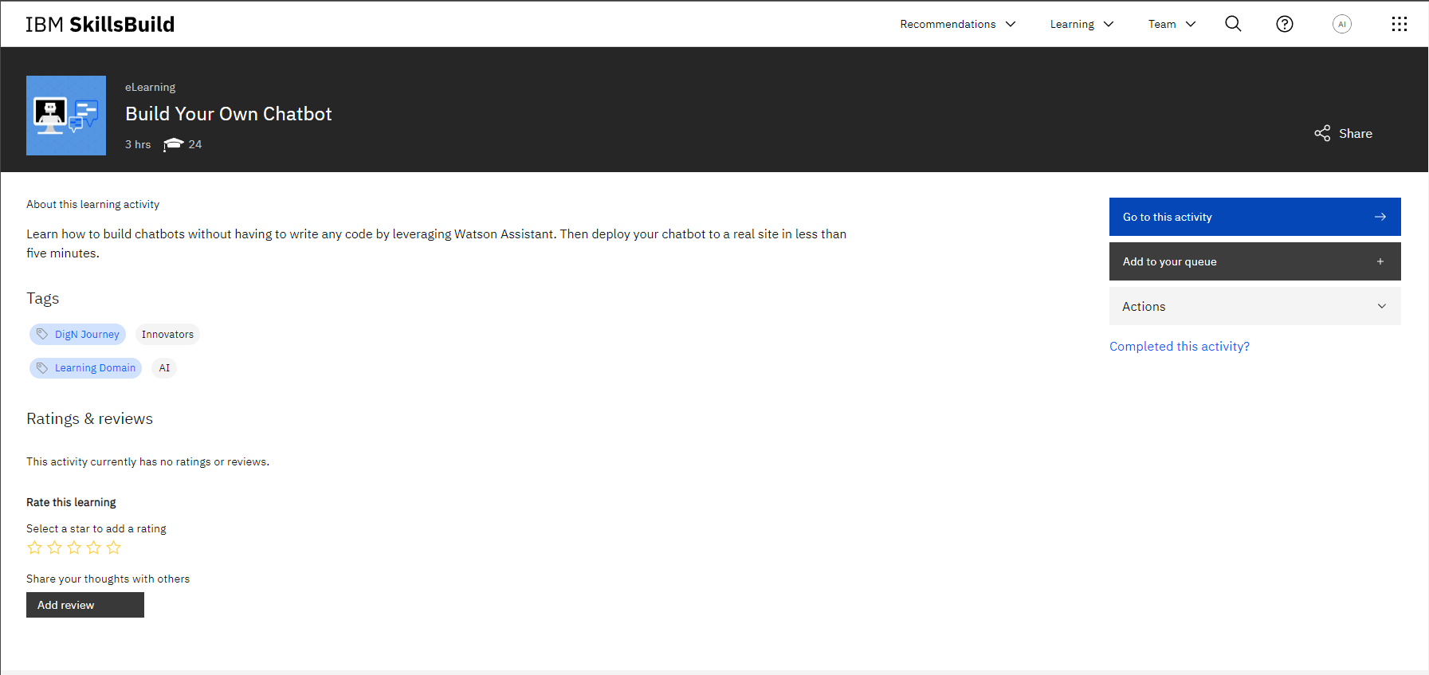This screenshot has height=675, width=1429.
Task: Click 'This activity currently has no ratings' text
Action: pyautogui.click(x=147, y=461)
